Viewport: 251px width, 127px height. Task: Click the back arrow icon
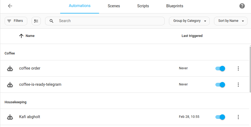coord(10,6)
